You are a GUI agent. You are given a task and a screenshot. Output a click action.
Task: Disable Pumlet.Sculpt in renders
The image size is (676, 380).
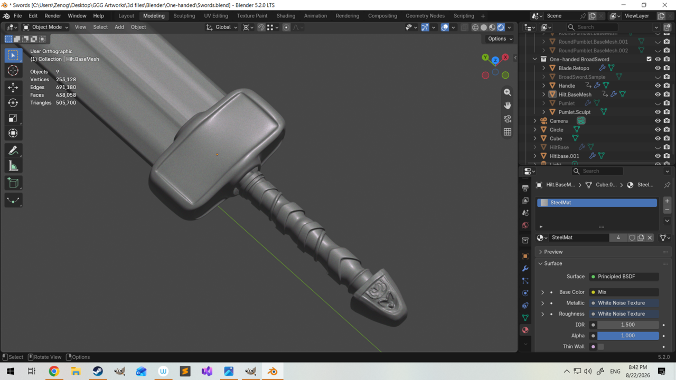[x=667, y=112]
